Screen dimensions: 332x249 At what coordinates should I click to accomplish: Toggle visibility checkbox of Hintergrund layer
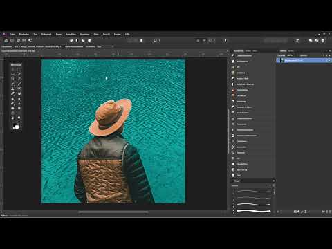[329, 60]
